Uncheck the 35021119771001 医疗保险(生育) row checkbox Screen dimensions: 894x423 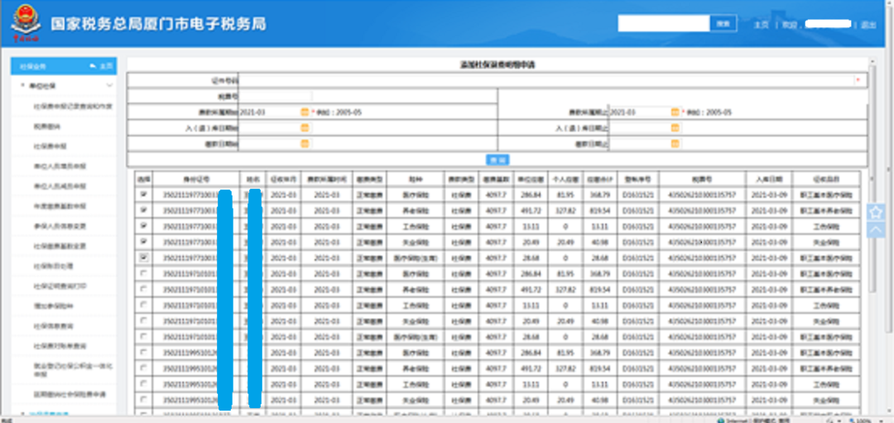pos(144,257)
